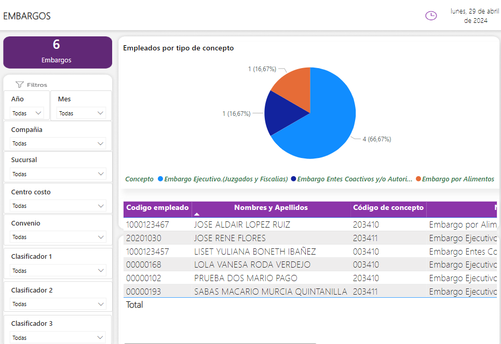Open the Sucursal filter selector
This screenshot has width=501, height=344.
click(x=57, y=174)
